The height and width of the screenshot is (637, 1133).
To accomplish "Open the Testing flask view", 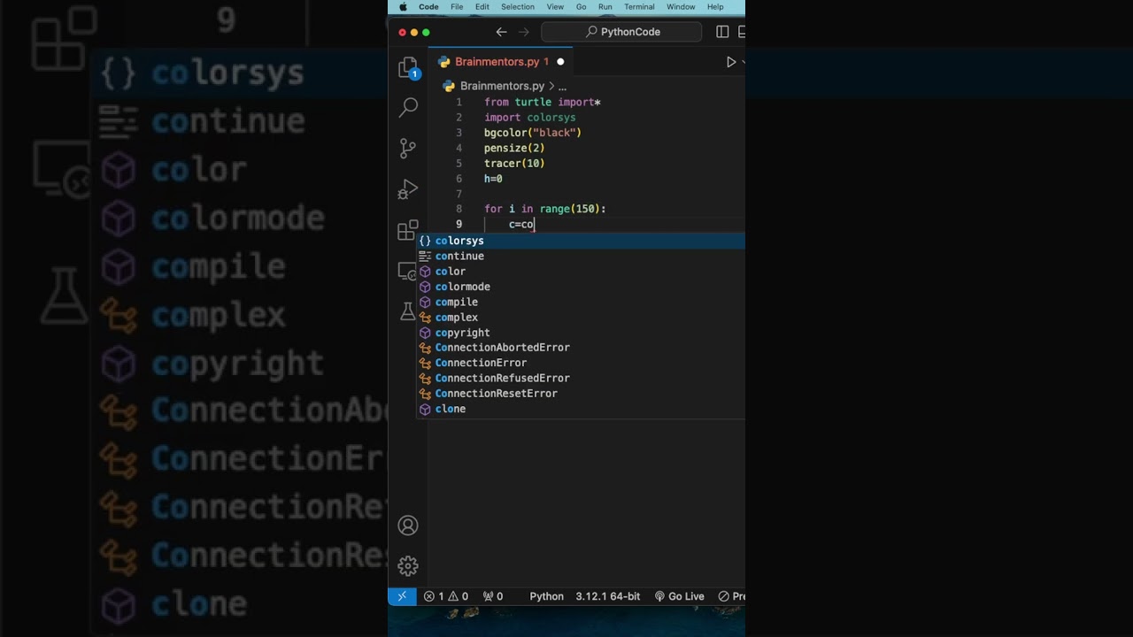I will [408, 311].
